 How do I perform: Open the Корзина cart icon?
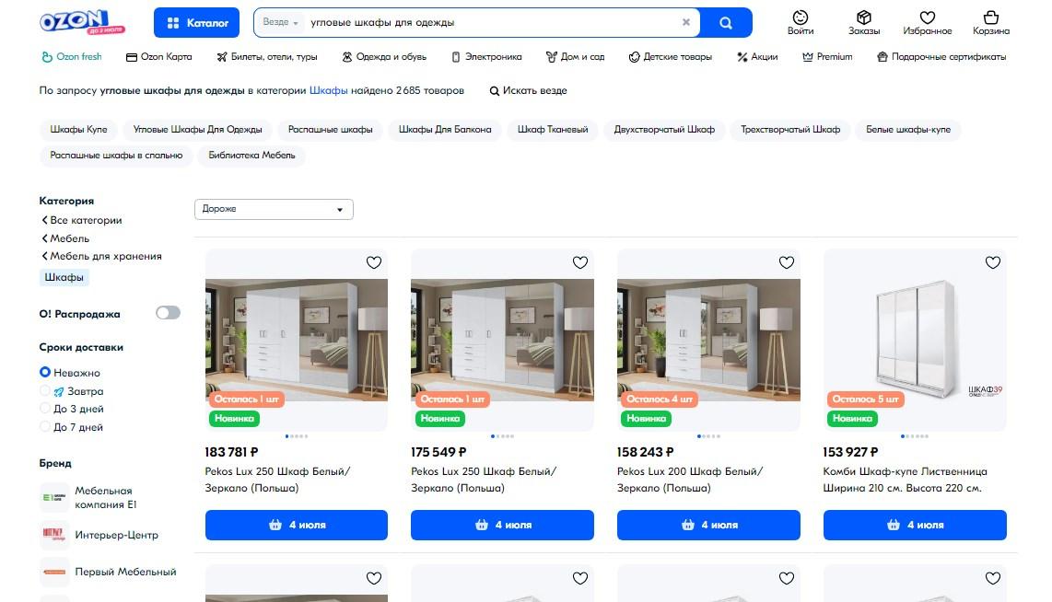(991, 17)
